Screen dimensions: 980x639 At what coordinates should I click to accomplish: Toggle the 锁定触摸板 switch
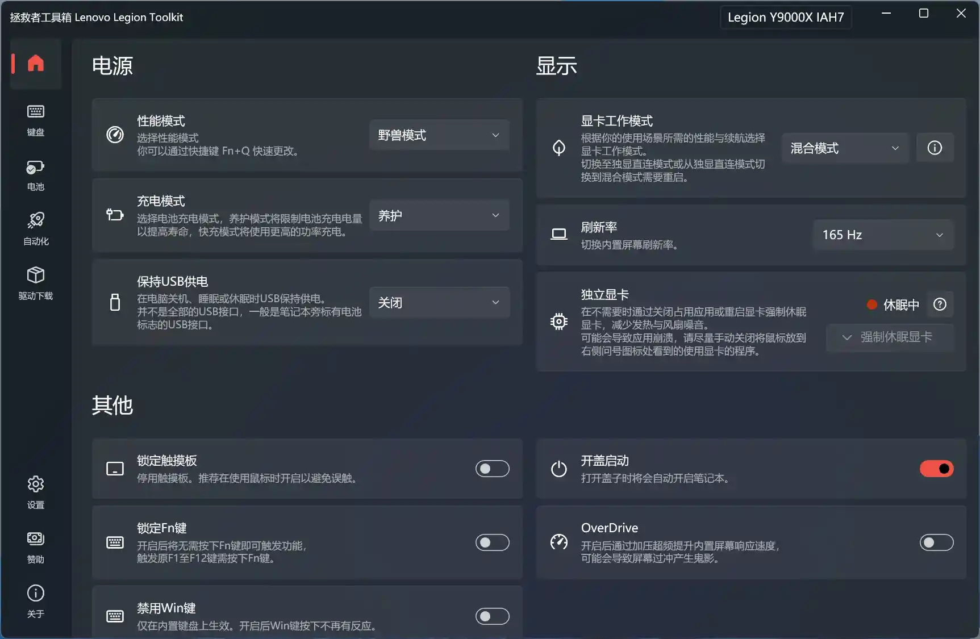pyautogui.click(x=493, y=469)
